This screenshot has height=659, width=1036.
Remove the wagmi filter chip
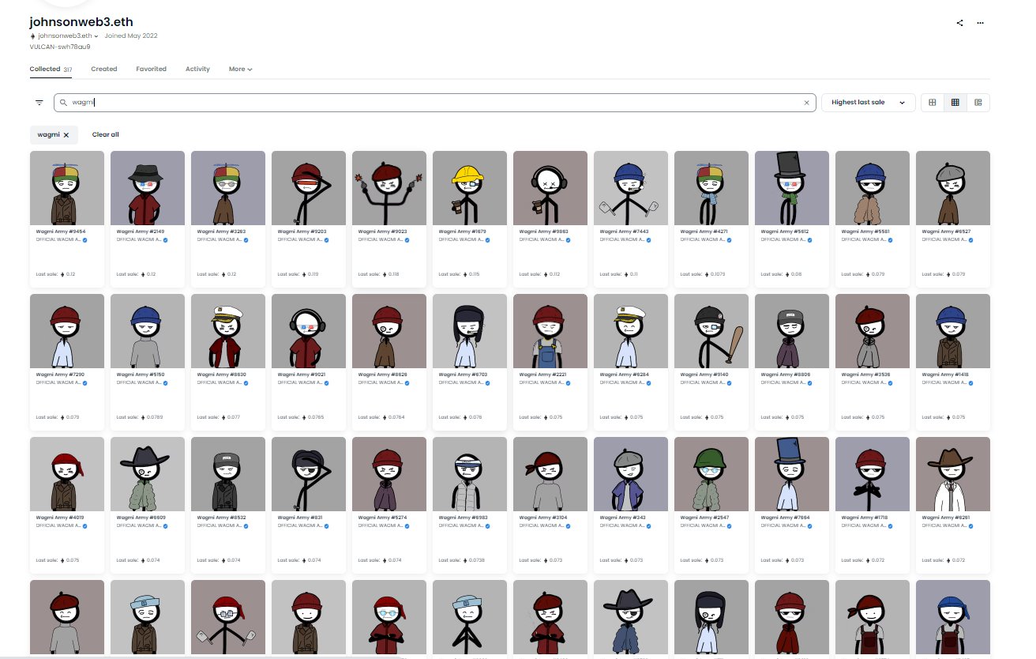(x=66, y=135)
